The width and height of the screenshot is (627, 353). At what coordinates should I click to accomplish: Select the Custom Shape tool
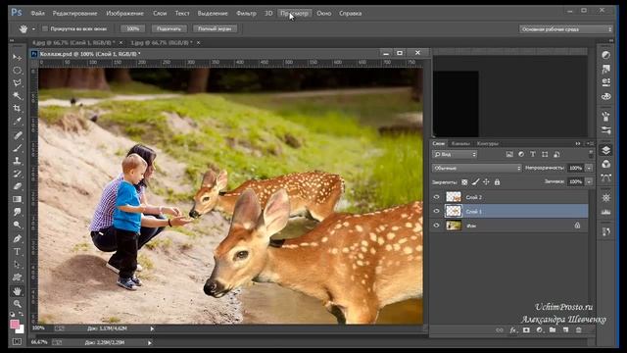pos(17,277)
